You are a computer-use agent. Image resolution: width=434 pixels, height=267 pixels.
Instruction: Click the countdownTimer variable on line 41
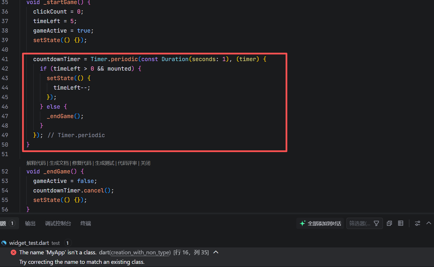click(x=57, y=59)
